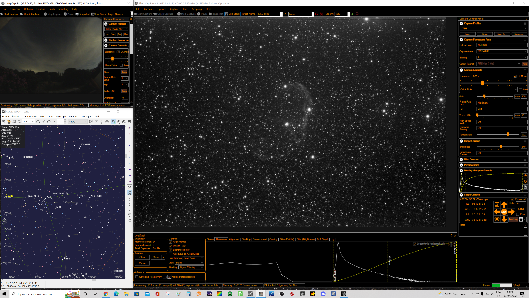Slew telescope right with the right arrow
The width and height of the screenshot is (529, 298).
[x=511, y=212]
